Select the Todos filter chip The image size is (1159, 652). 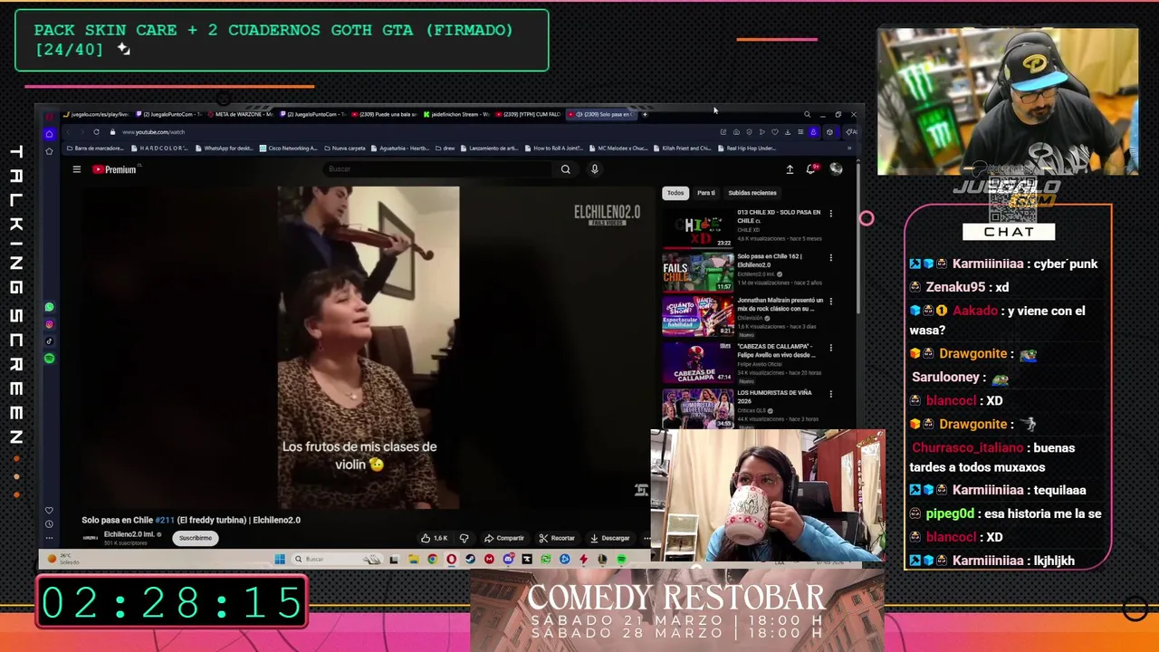pos(675,193)
